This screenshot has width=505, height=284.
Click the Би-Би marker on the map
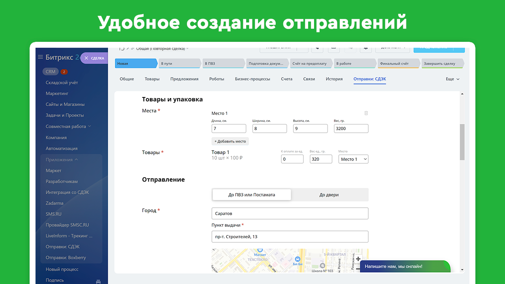tap(297, 259)
